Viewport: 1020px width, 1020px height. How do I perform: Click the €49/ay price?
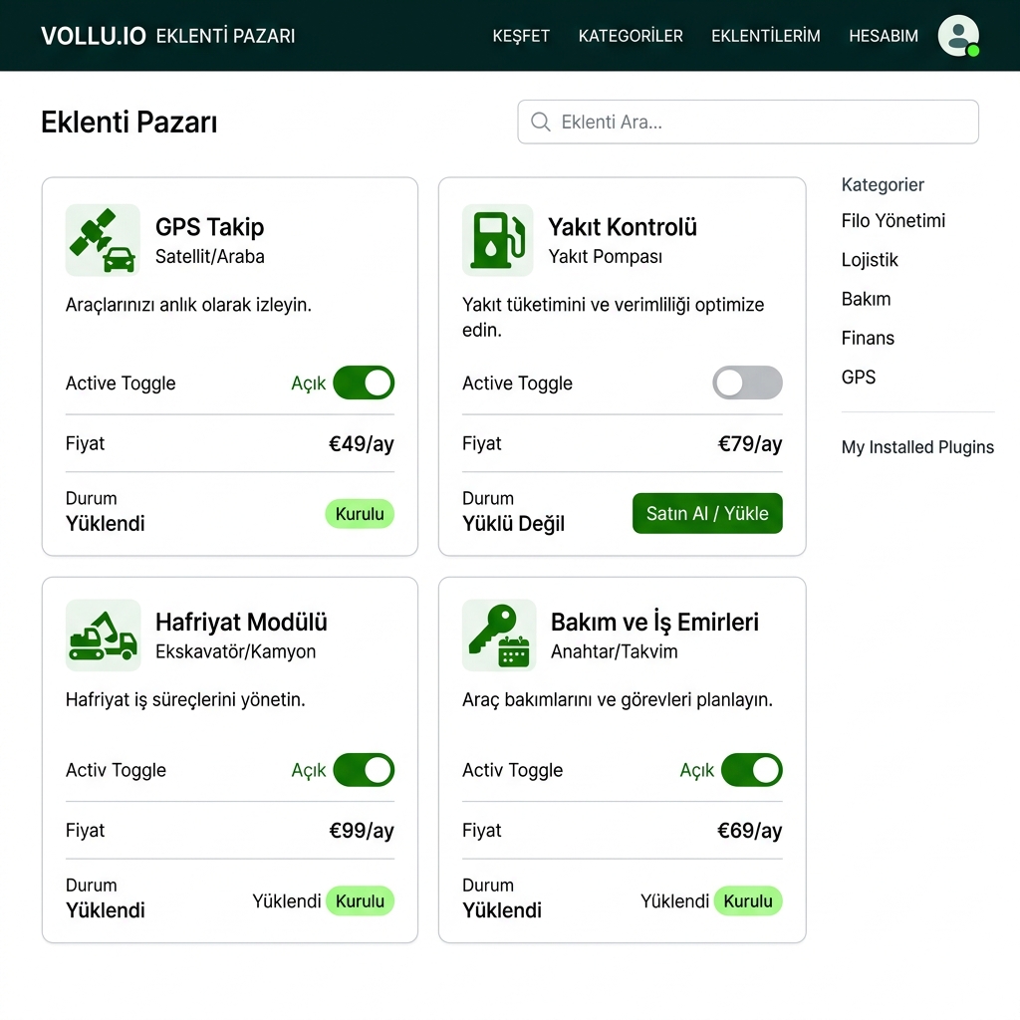361,443
